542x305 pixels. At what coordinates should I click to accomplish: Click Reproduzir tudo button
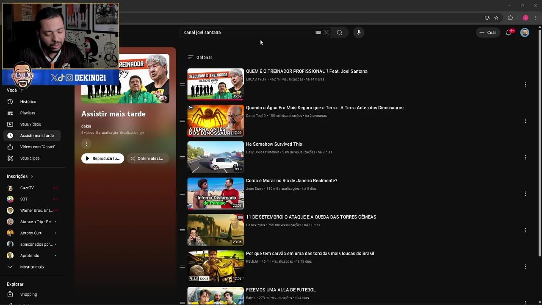coord(102,158)
